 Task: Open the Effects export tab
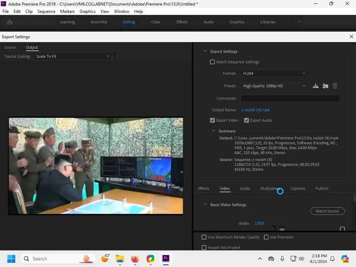203,188
